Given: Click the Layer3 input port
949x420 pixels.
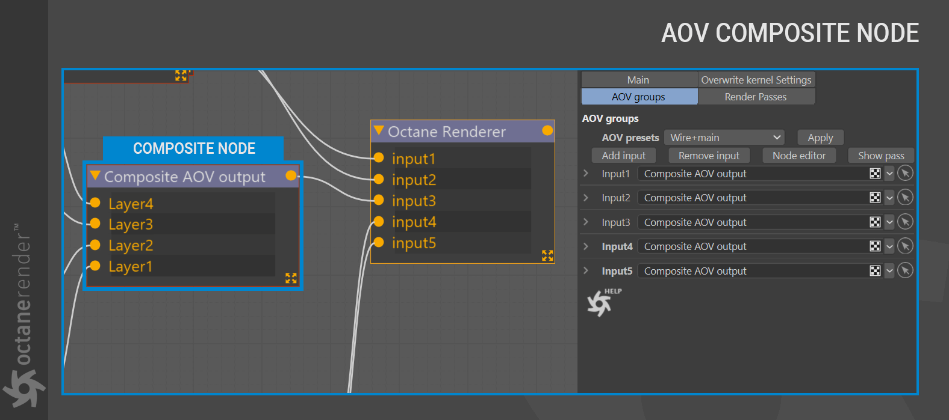Looking at the screenshot, I should [x=95, y=224].
